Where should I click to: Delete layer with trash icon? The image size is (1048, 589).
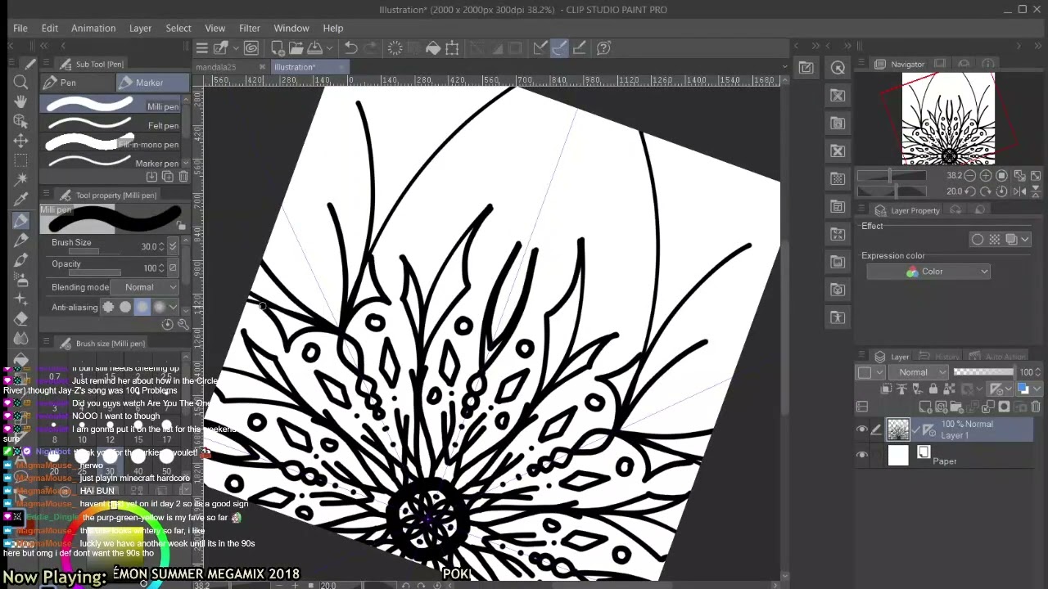(1036, 407)
